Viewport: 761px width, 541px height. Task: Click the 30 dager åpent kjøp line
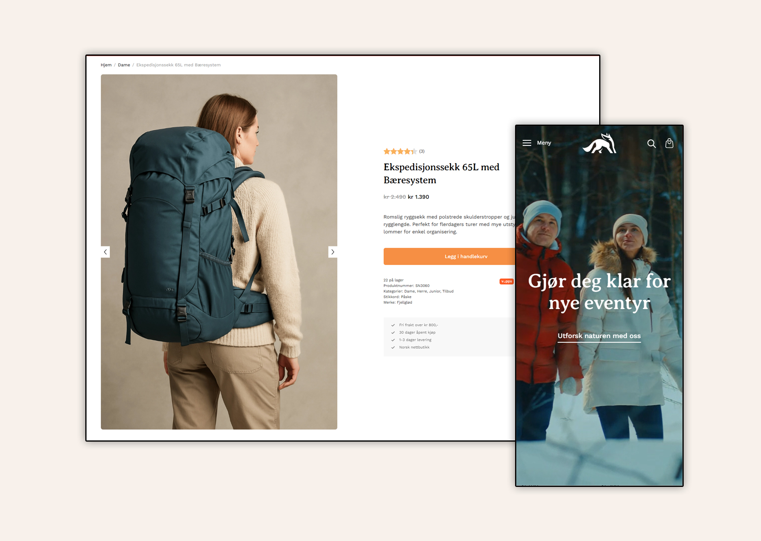(x=417, y=333)
